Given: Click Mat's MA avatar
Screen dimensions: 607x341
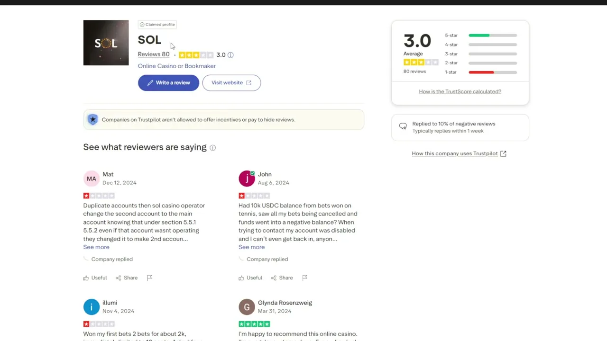Looking at the screenshot, I should tap(92, 179).
